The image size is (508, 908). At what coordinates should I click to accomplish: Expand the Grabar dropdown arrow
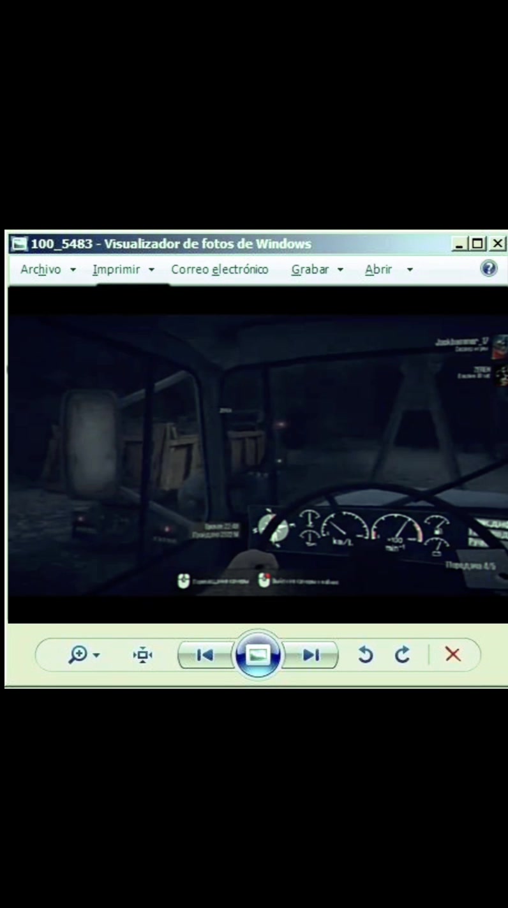click(x=340, y=270)
